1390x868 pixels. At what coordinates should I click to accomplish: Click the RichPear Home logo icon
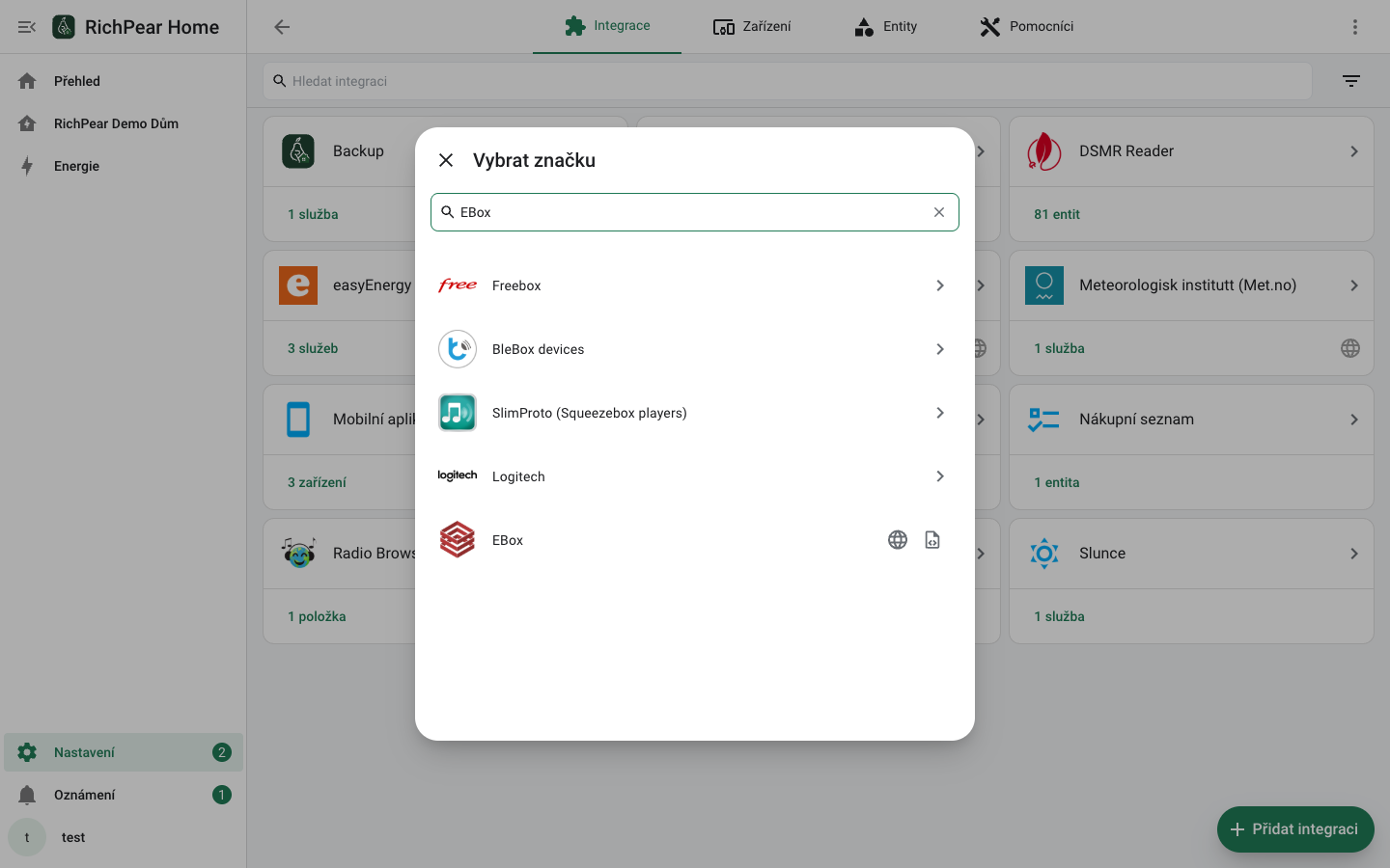point(64,27)
